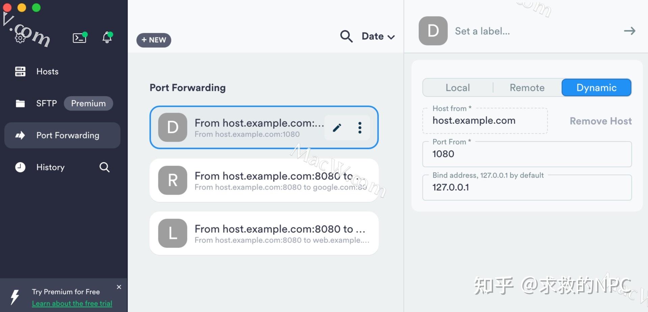
Task: Open app settings via the gear icon
Action: (x=20, y=38)
